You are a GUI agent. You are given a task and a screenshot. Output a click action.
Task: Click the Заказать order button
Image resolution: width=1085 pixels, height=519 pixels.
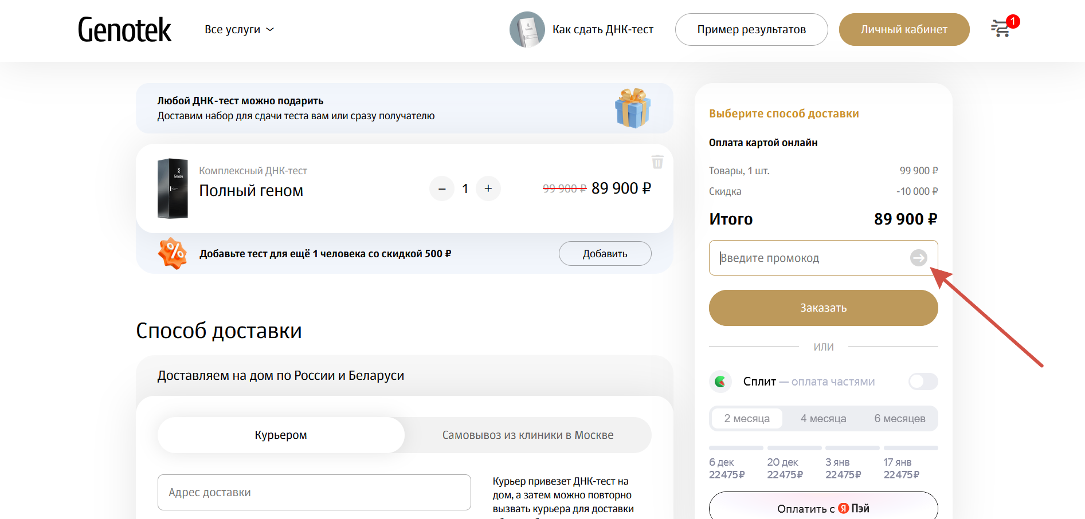(x=823, y=308)
